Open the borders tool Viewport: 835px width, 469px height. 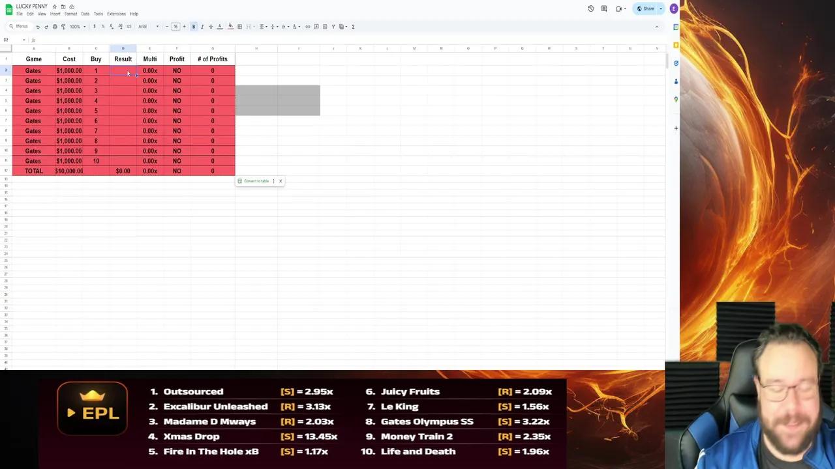pos(239,27)
